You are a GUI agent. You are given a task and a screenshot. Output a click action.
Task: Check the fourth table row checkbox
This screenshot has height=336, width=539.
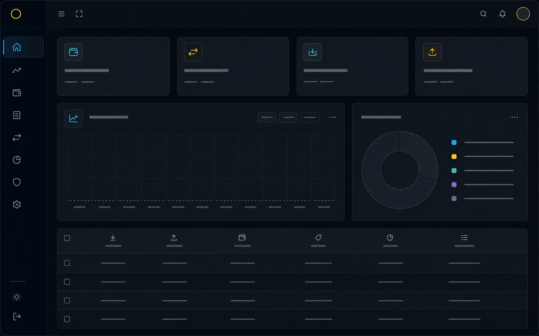click(67, 319)
